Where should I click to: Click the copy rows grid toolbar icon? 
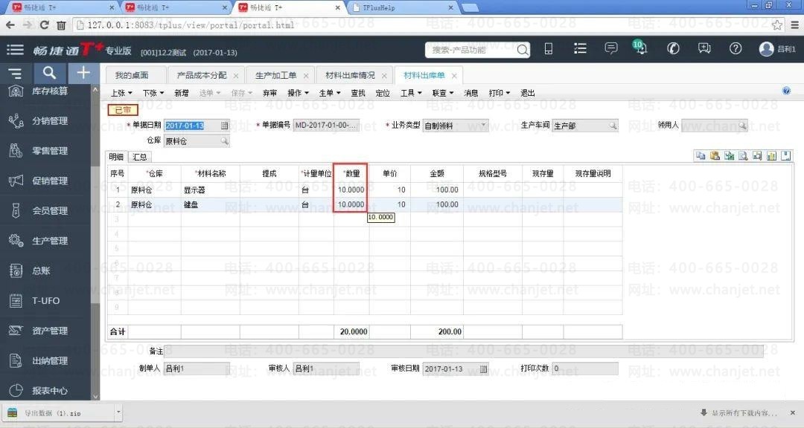click(701, 155)
